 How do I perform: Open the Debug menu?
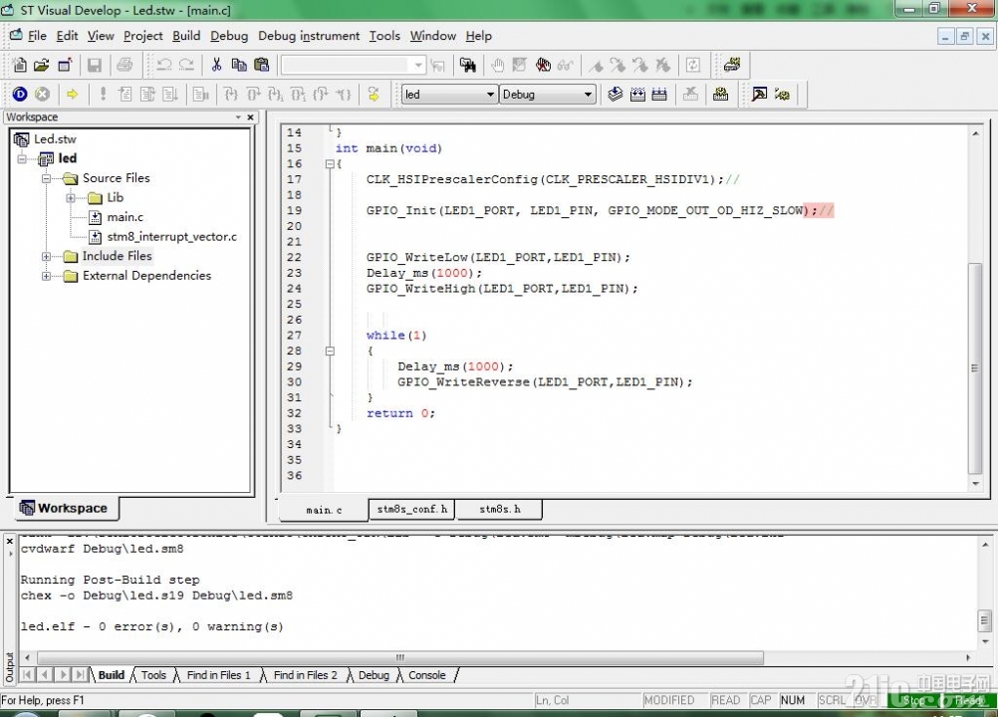pos(229,36)
